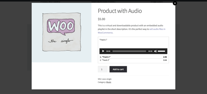Mute the audio player speaker icon
Screen dimensions: 207x94
[156, 51]
